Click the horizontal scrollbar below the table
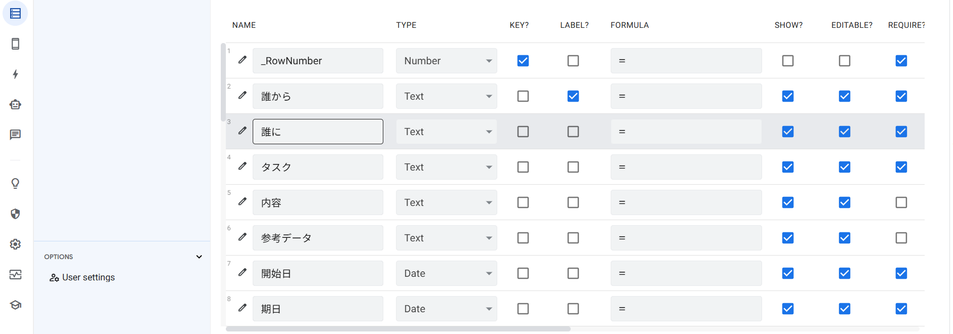The width and height of the screenshot is (953, 334). click(398, 329)
